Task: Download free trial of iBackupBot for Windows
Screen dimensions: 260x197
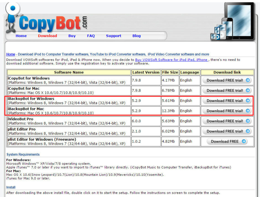Action: tap(227, 101)
